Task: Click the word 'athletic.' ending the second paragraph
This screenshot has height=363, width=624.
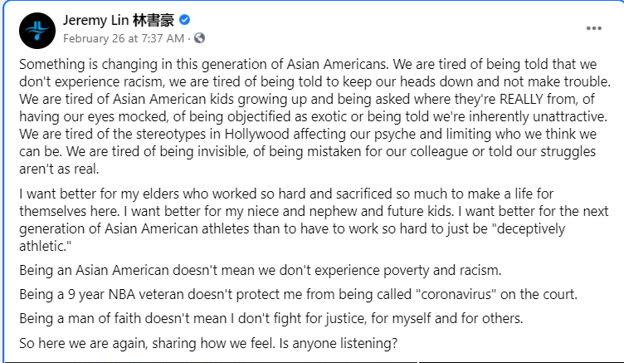Action: point(46,246)
